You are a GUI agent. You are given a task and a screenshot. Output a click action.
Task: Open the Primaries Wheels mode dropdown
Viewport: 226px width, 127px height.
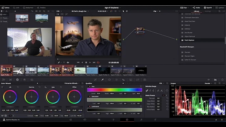[72, 83]
